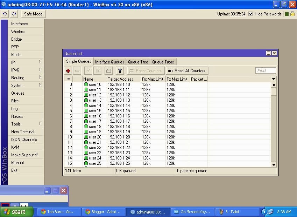Click the green user 14 queue status icon
The image size is (297, 217).
(86, 106)
